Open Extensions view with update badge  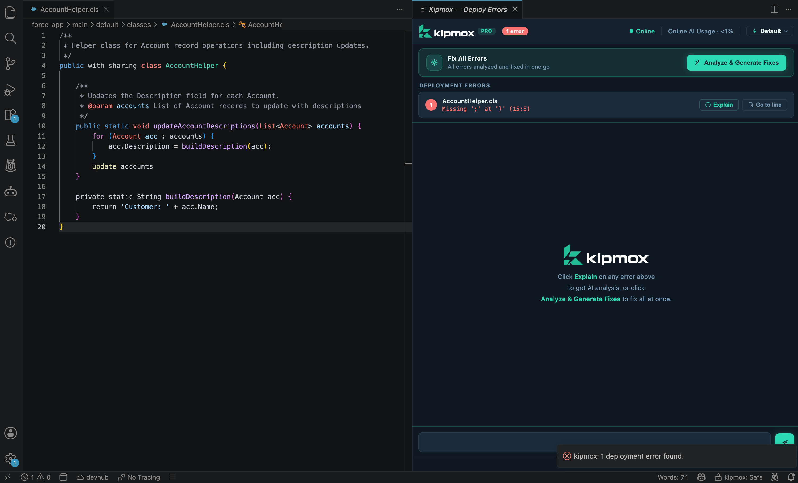click(x=10, y=115)
